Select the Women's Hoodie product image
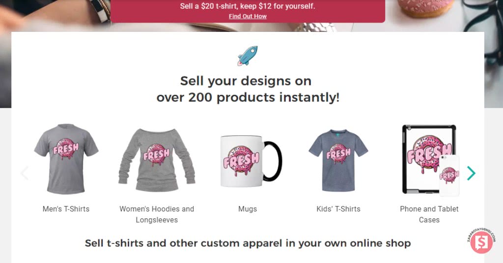 click(x=157, y=160)
